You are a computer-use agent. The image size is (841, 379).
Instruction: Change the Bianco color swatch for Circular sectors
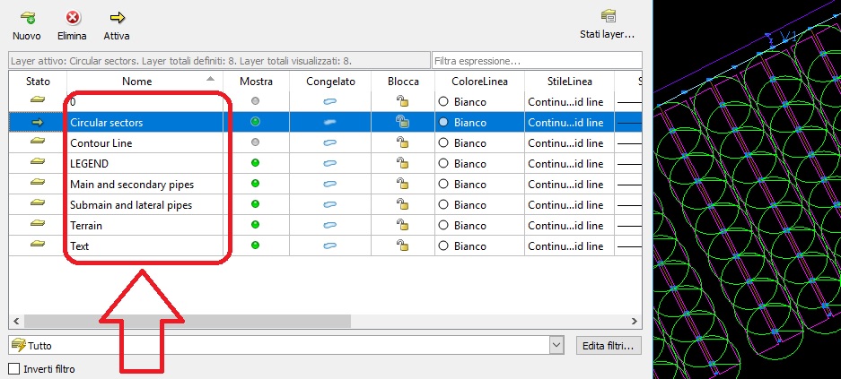pos(443,122)
